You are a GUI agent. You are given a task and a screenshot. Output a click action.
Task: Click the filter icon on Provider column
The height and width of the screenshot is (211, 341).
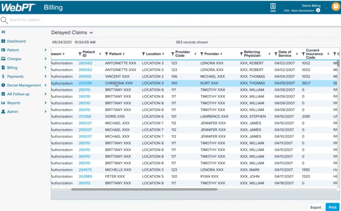click(x=202, y=54)
